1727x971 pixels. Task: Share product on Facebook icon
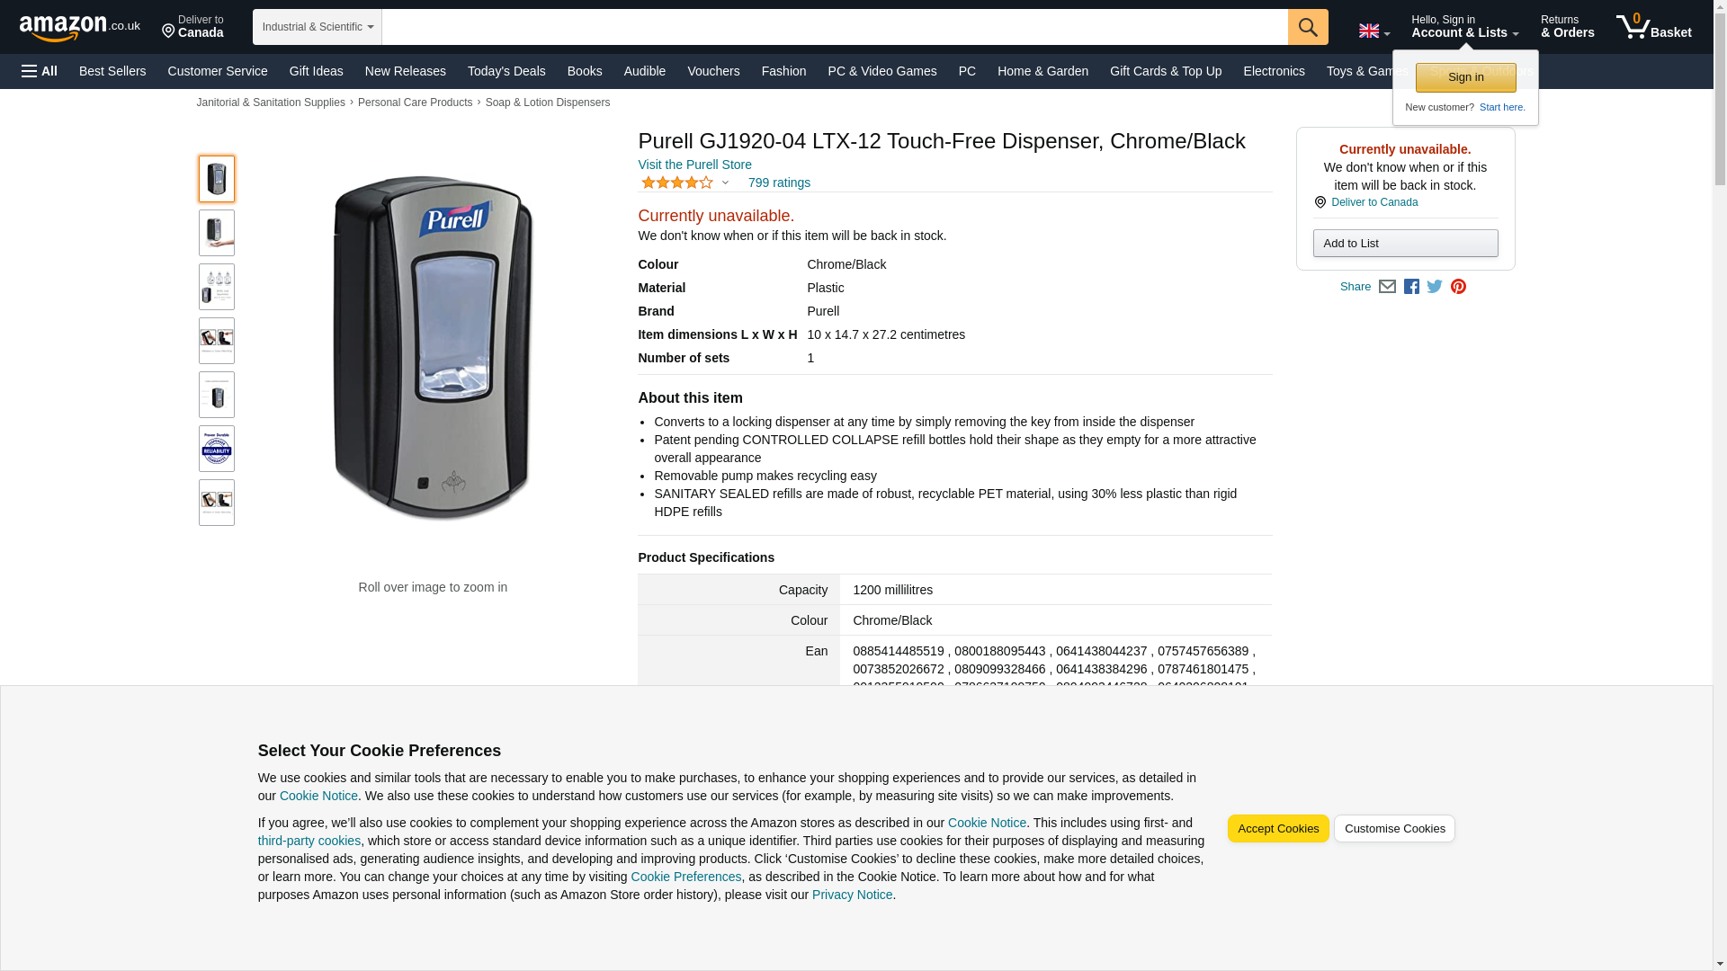(x=1411, y=287)
